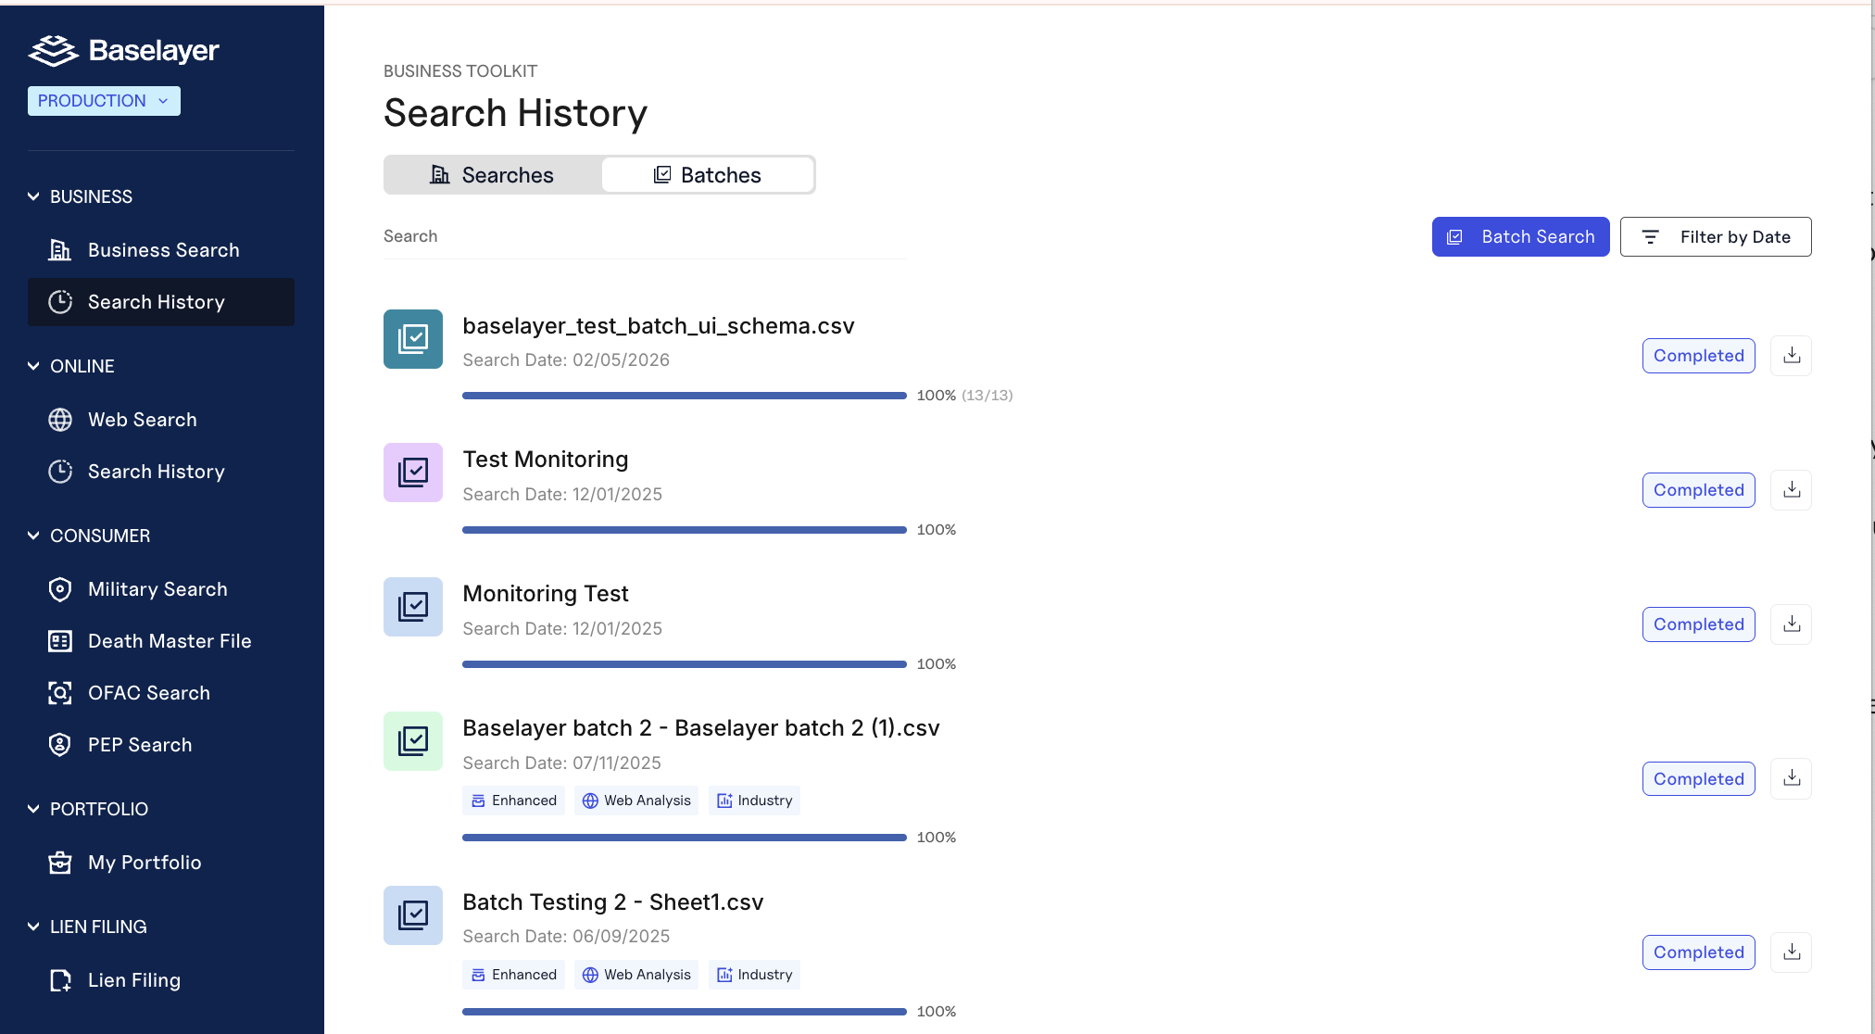Viewport: 1875px width, 1034px height.
Task: Focus the Search input field
Action: pos(645,237)
